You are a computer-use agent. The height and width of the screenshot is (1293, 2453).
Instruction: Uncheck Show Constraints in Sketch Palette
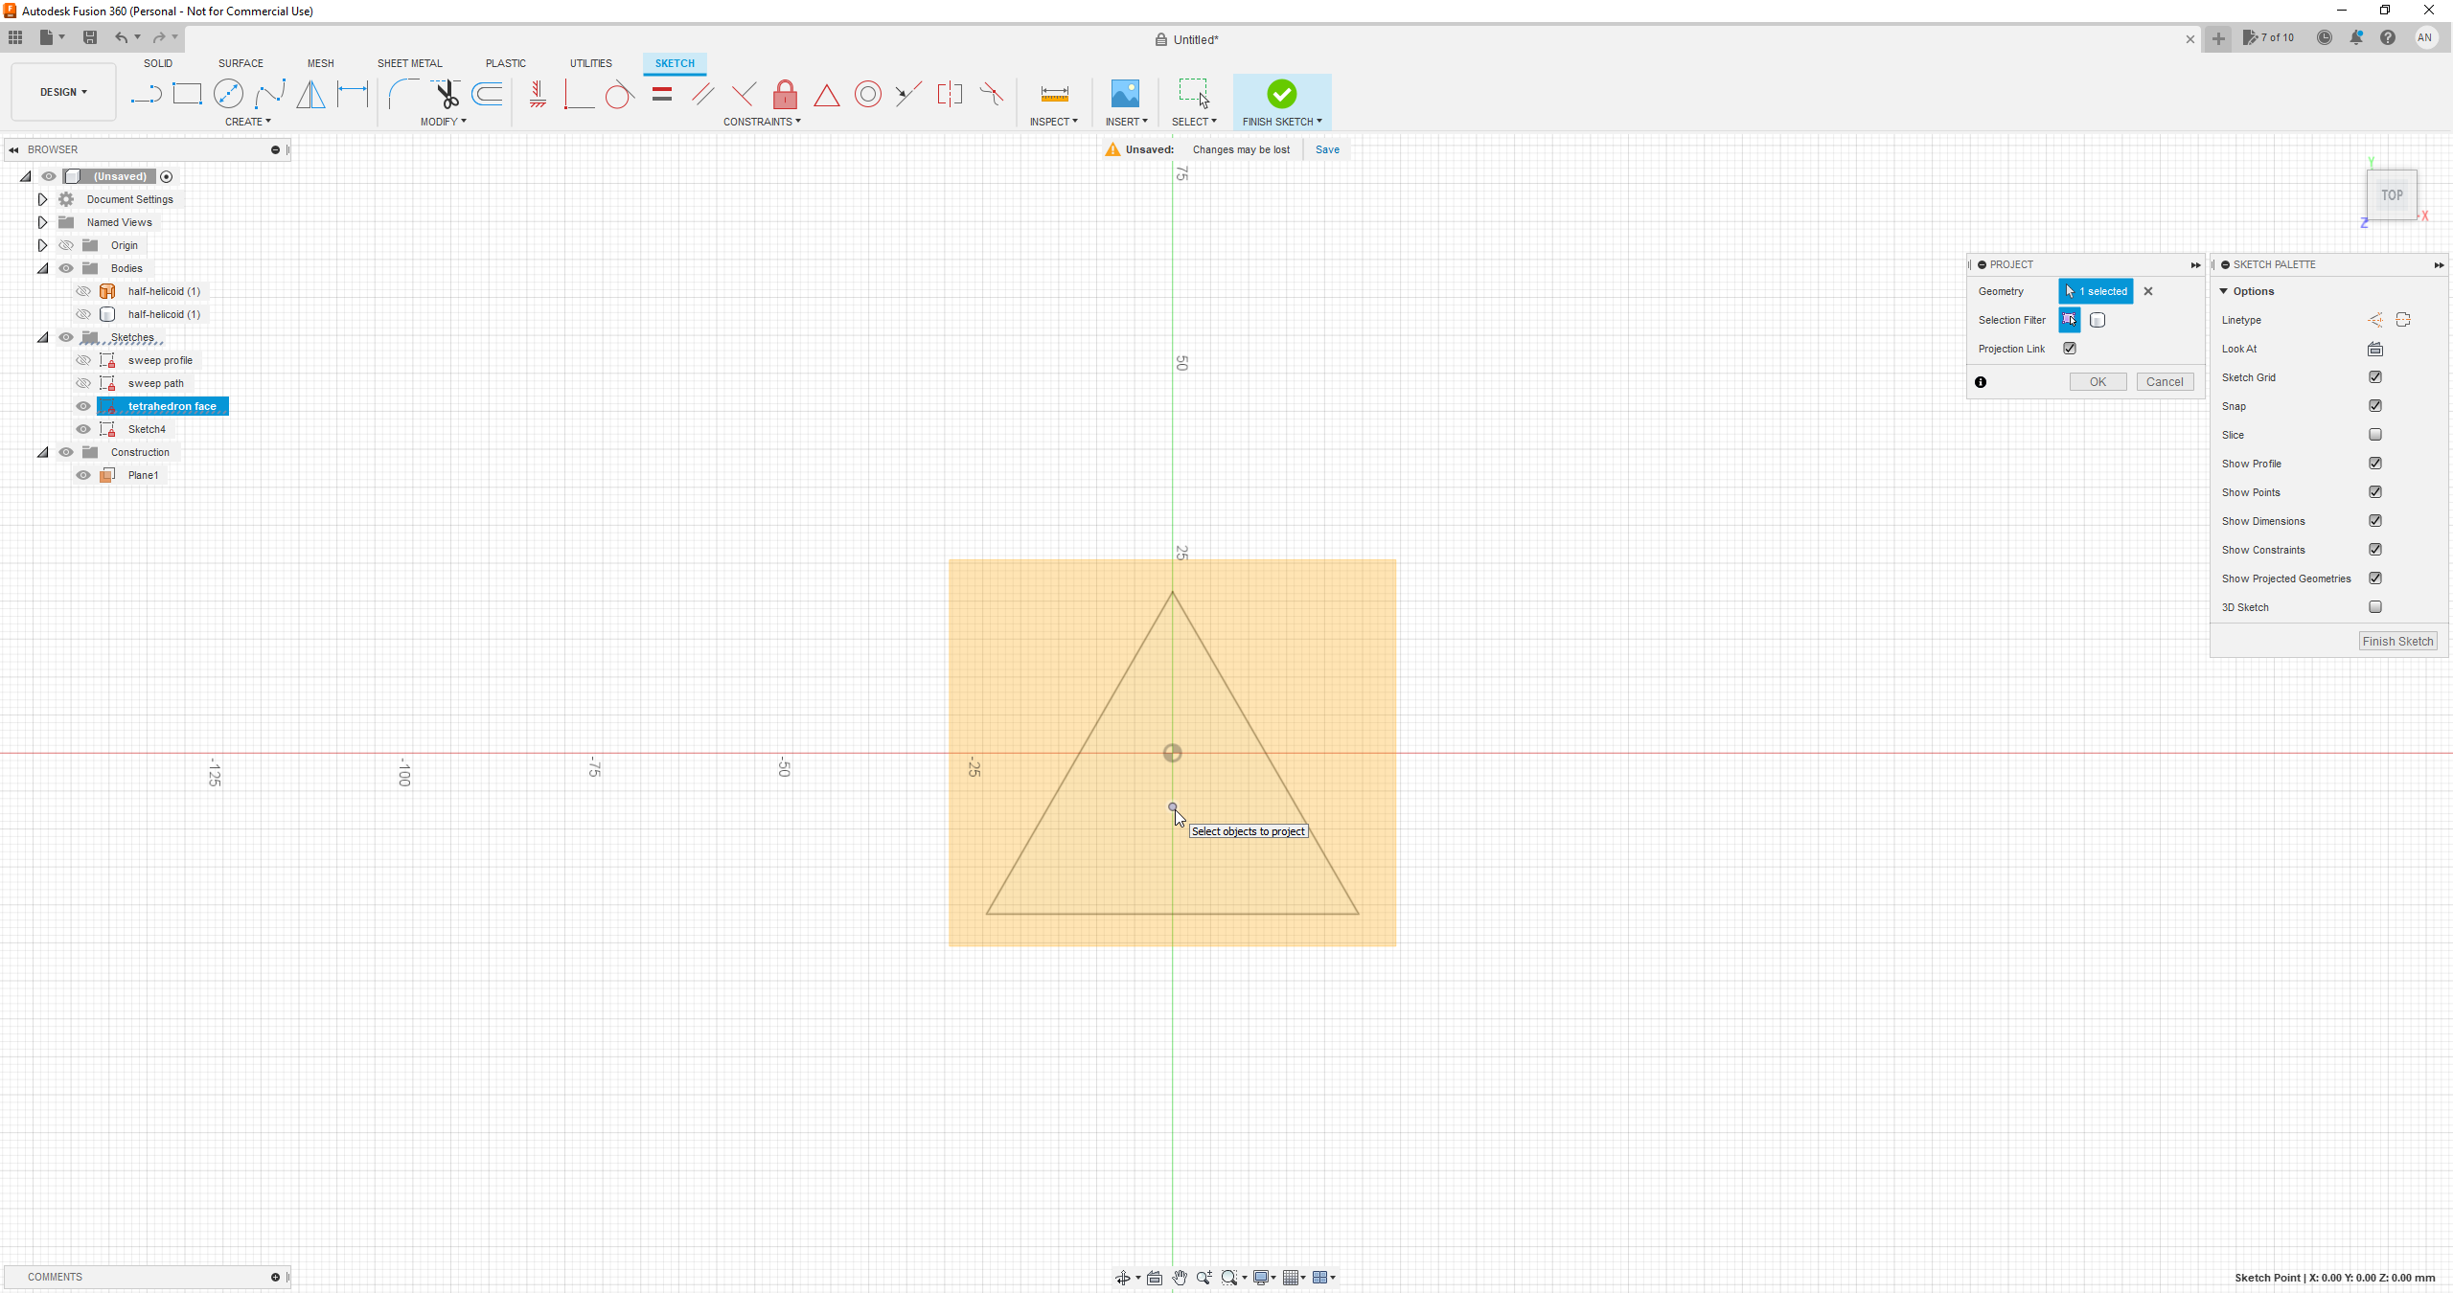point(2375,549)
